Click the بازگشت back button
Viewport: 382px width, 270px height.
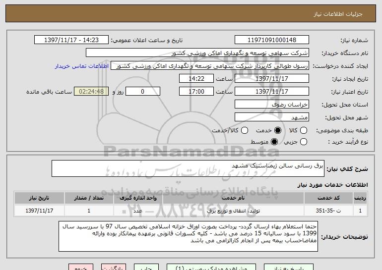[x=114, y=267]
